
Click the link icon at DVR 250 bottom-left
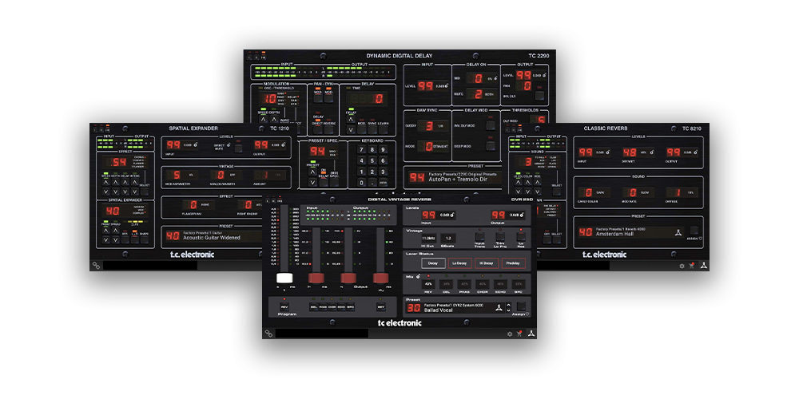(x=269, y=334)
